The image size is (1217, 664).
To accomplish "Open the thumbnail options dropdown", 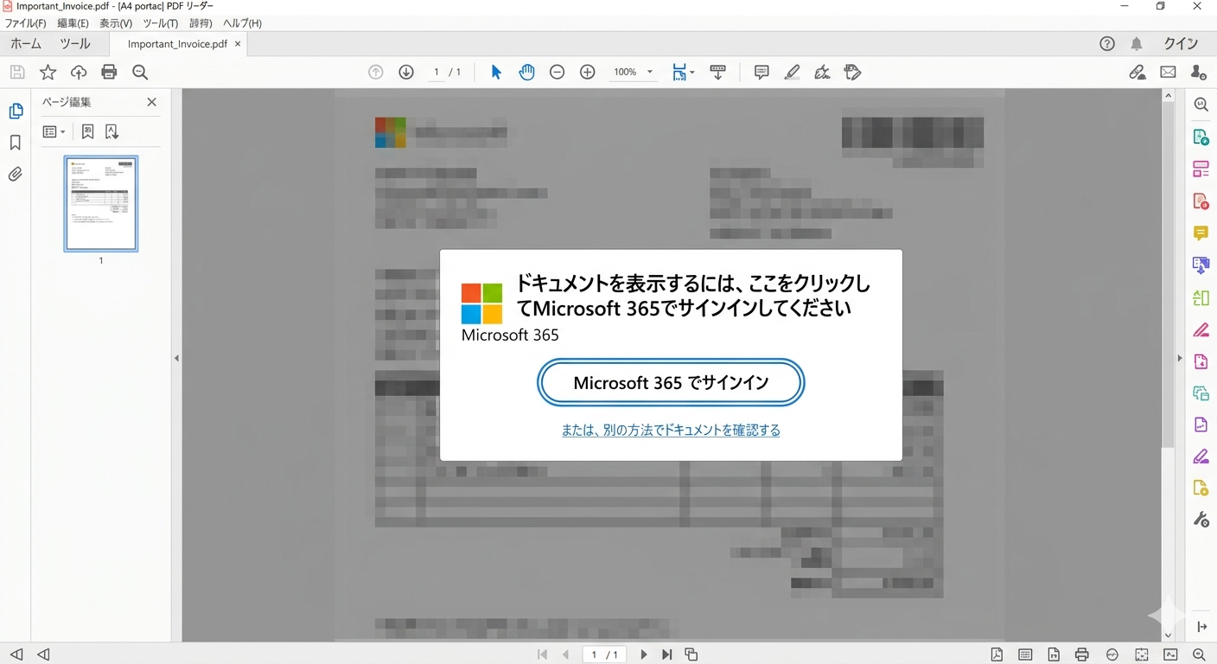I will tap(54, 131).
